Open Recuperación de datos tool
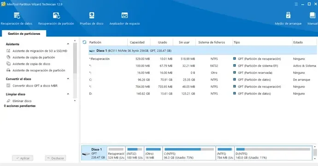 [x=17, y=18]
